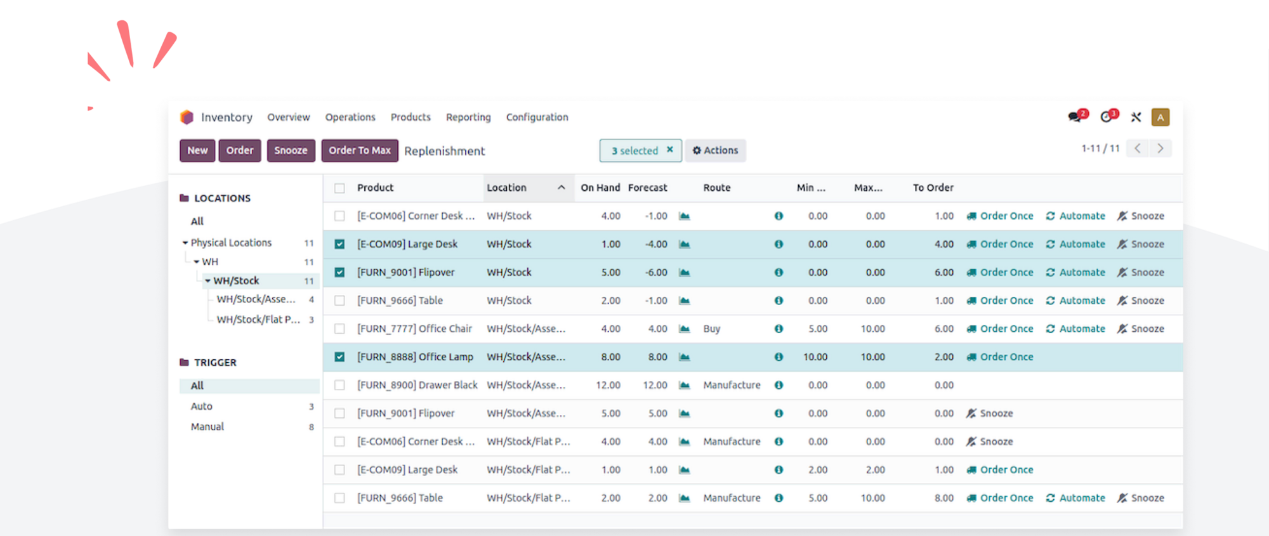Click the Inventory app logo icon

187,117
